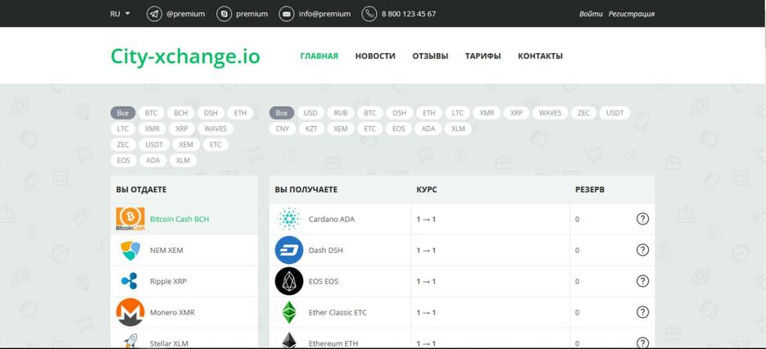Select the BCH filter in give section
The height and width of the screenshot is (349, 766).
coord(181,113)
